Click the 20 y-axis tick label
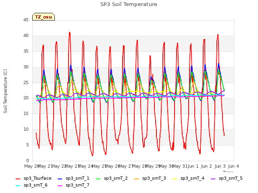This screenshot has width=258, height=193. pyautogui.click(x=26, y=98)
